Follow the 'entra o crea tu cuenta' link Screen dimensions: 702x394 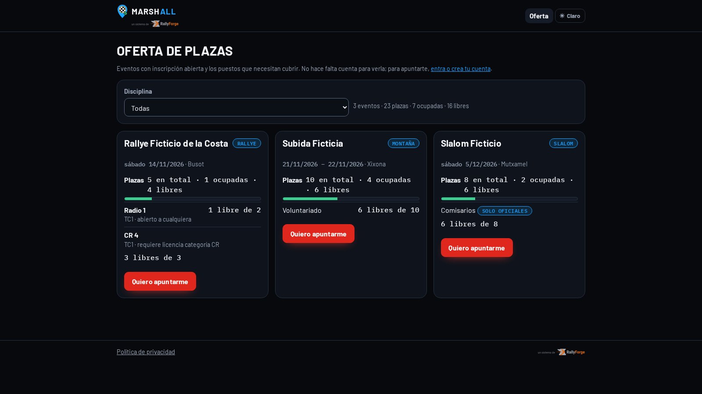coord(461,69)
